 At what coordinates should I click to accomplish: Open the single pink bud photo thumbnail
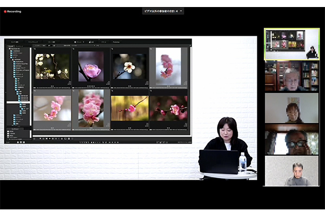90,65
